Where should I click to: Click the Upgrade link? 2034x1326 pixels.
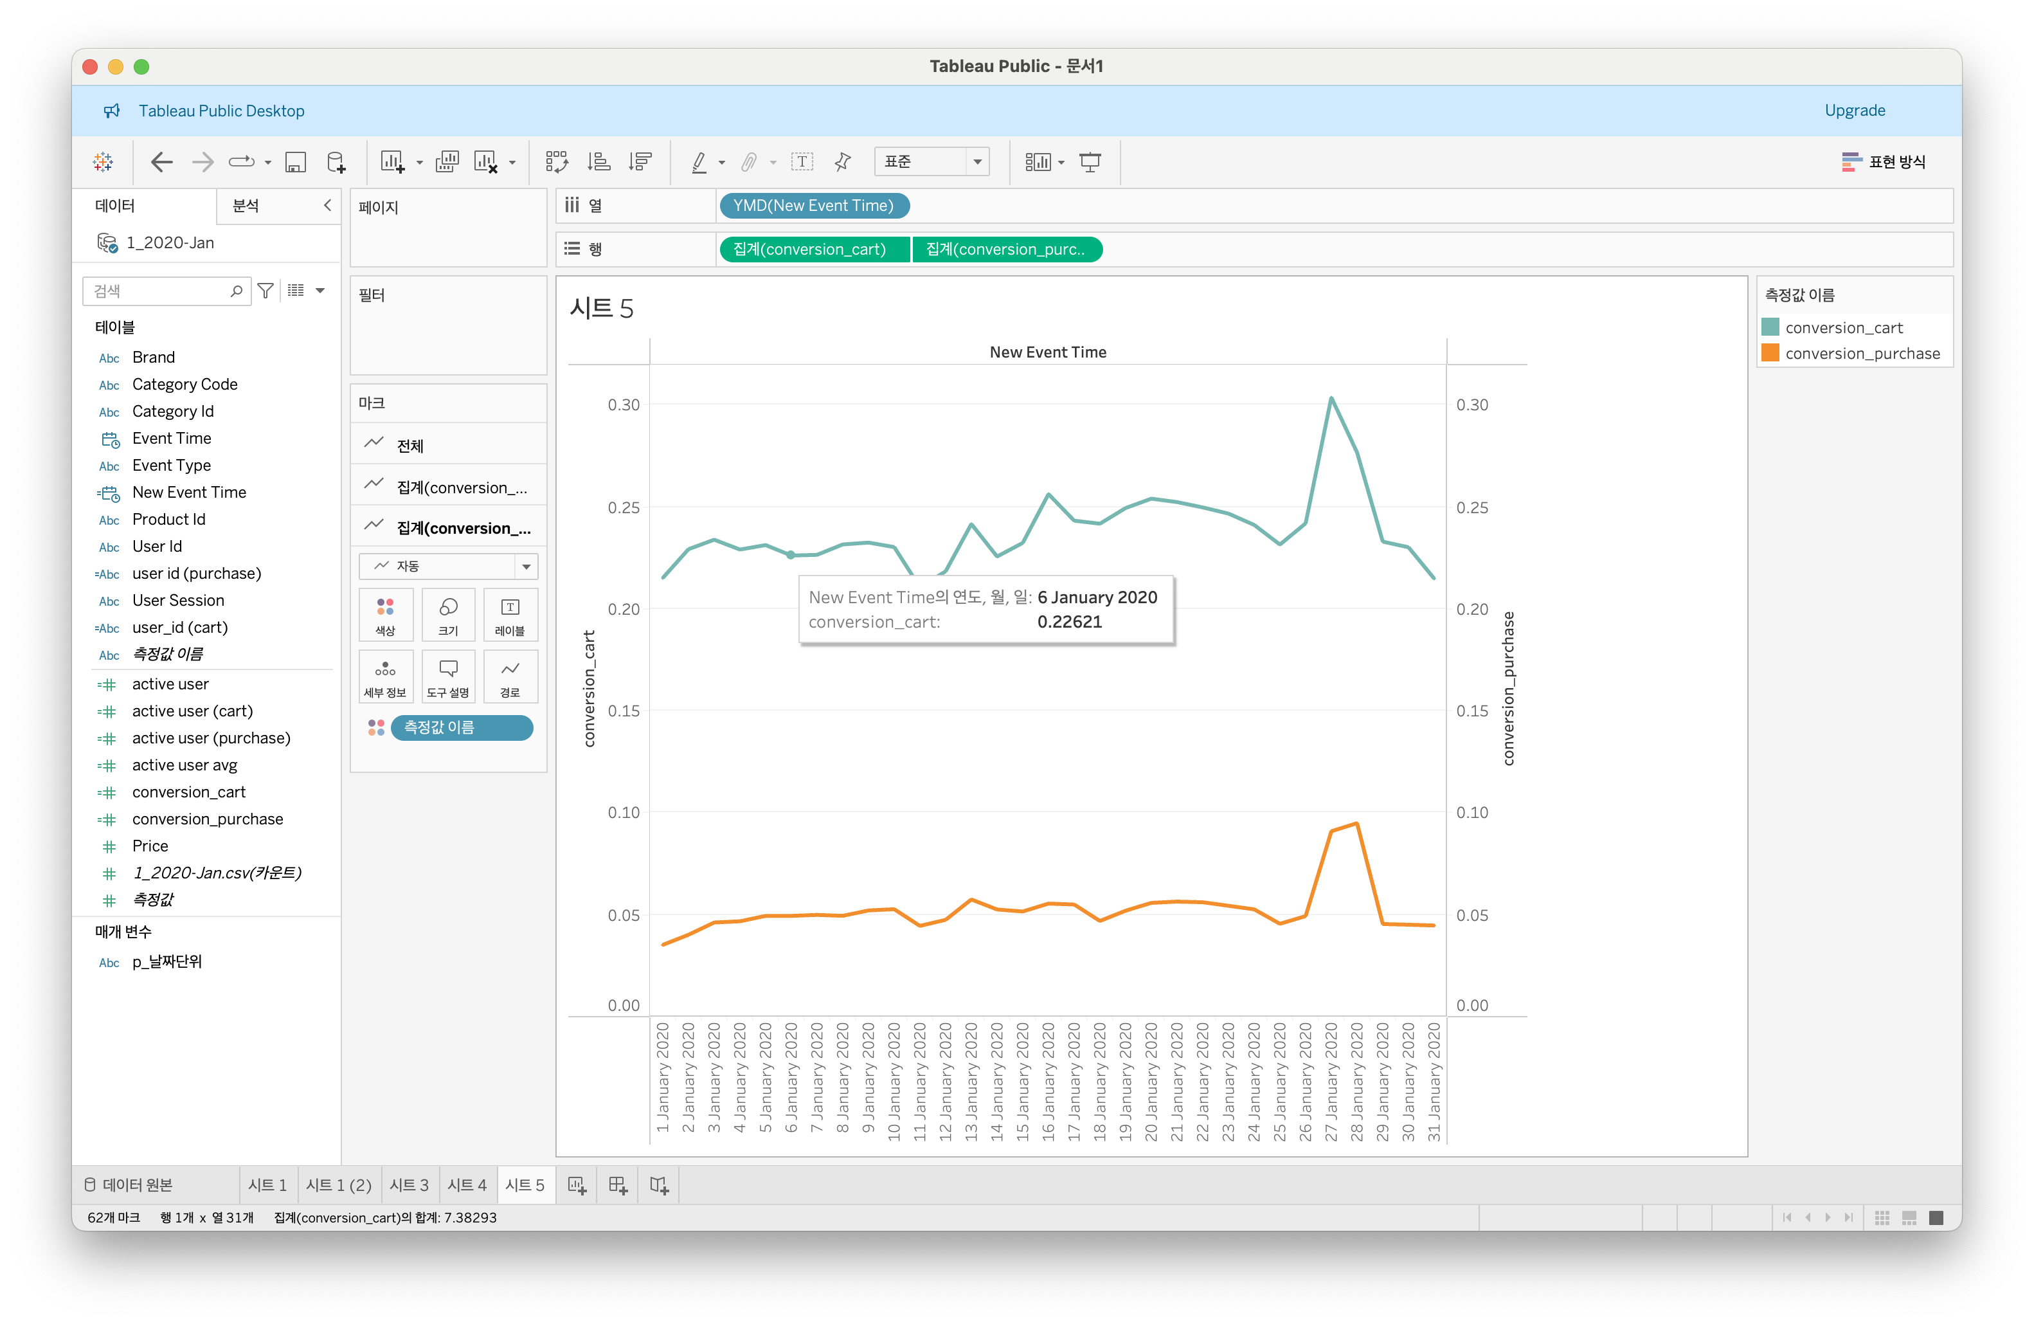[x=1853, y=111]
